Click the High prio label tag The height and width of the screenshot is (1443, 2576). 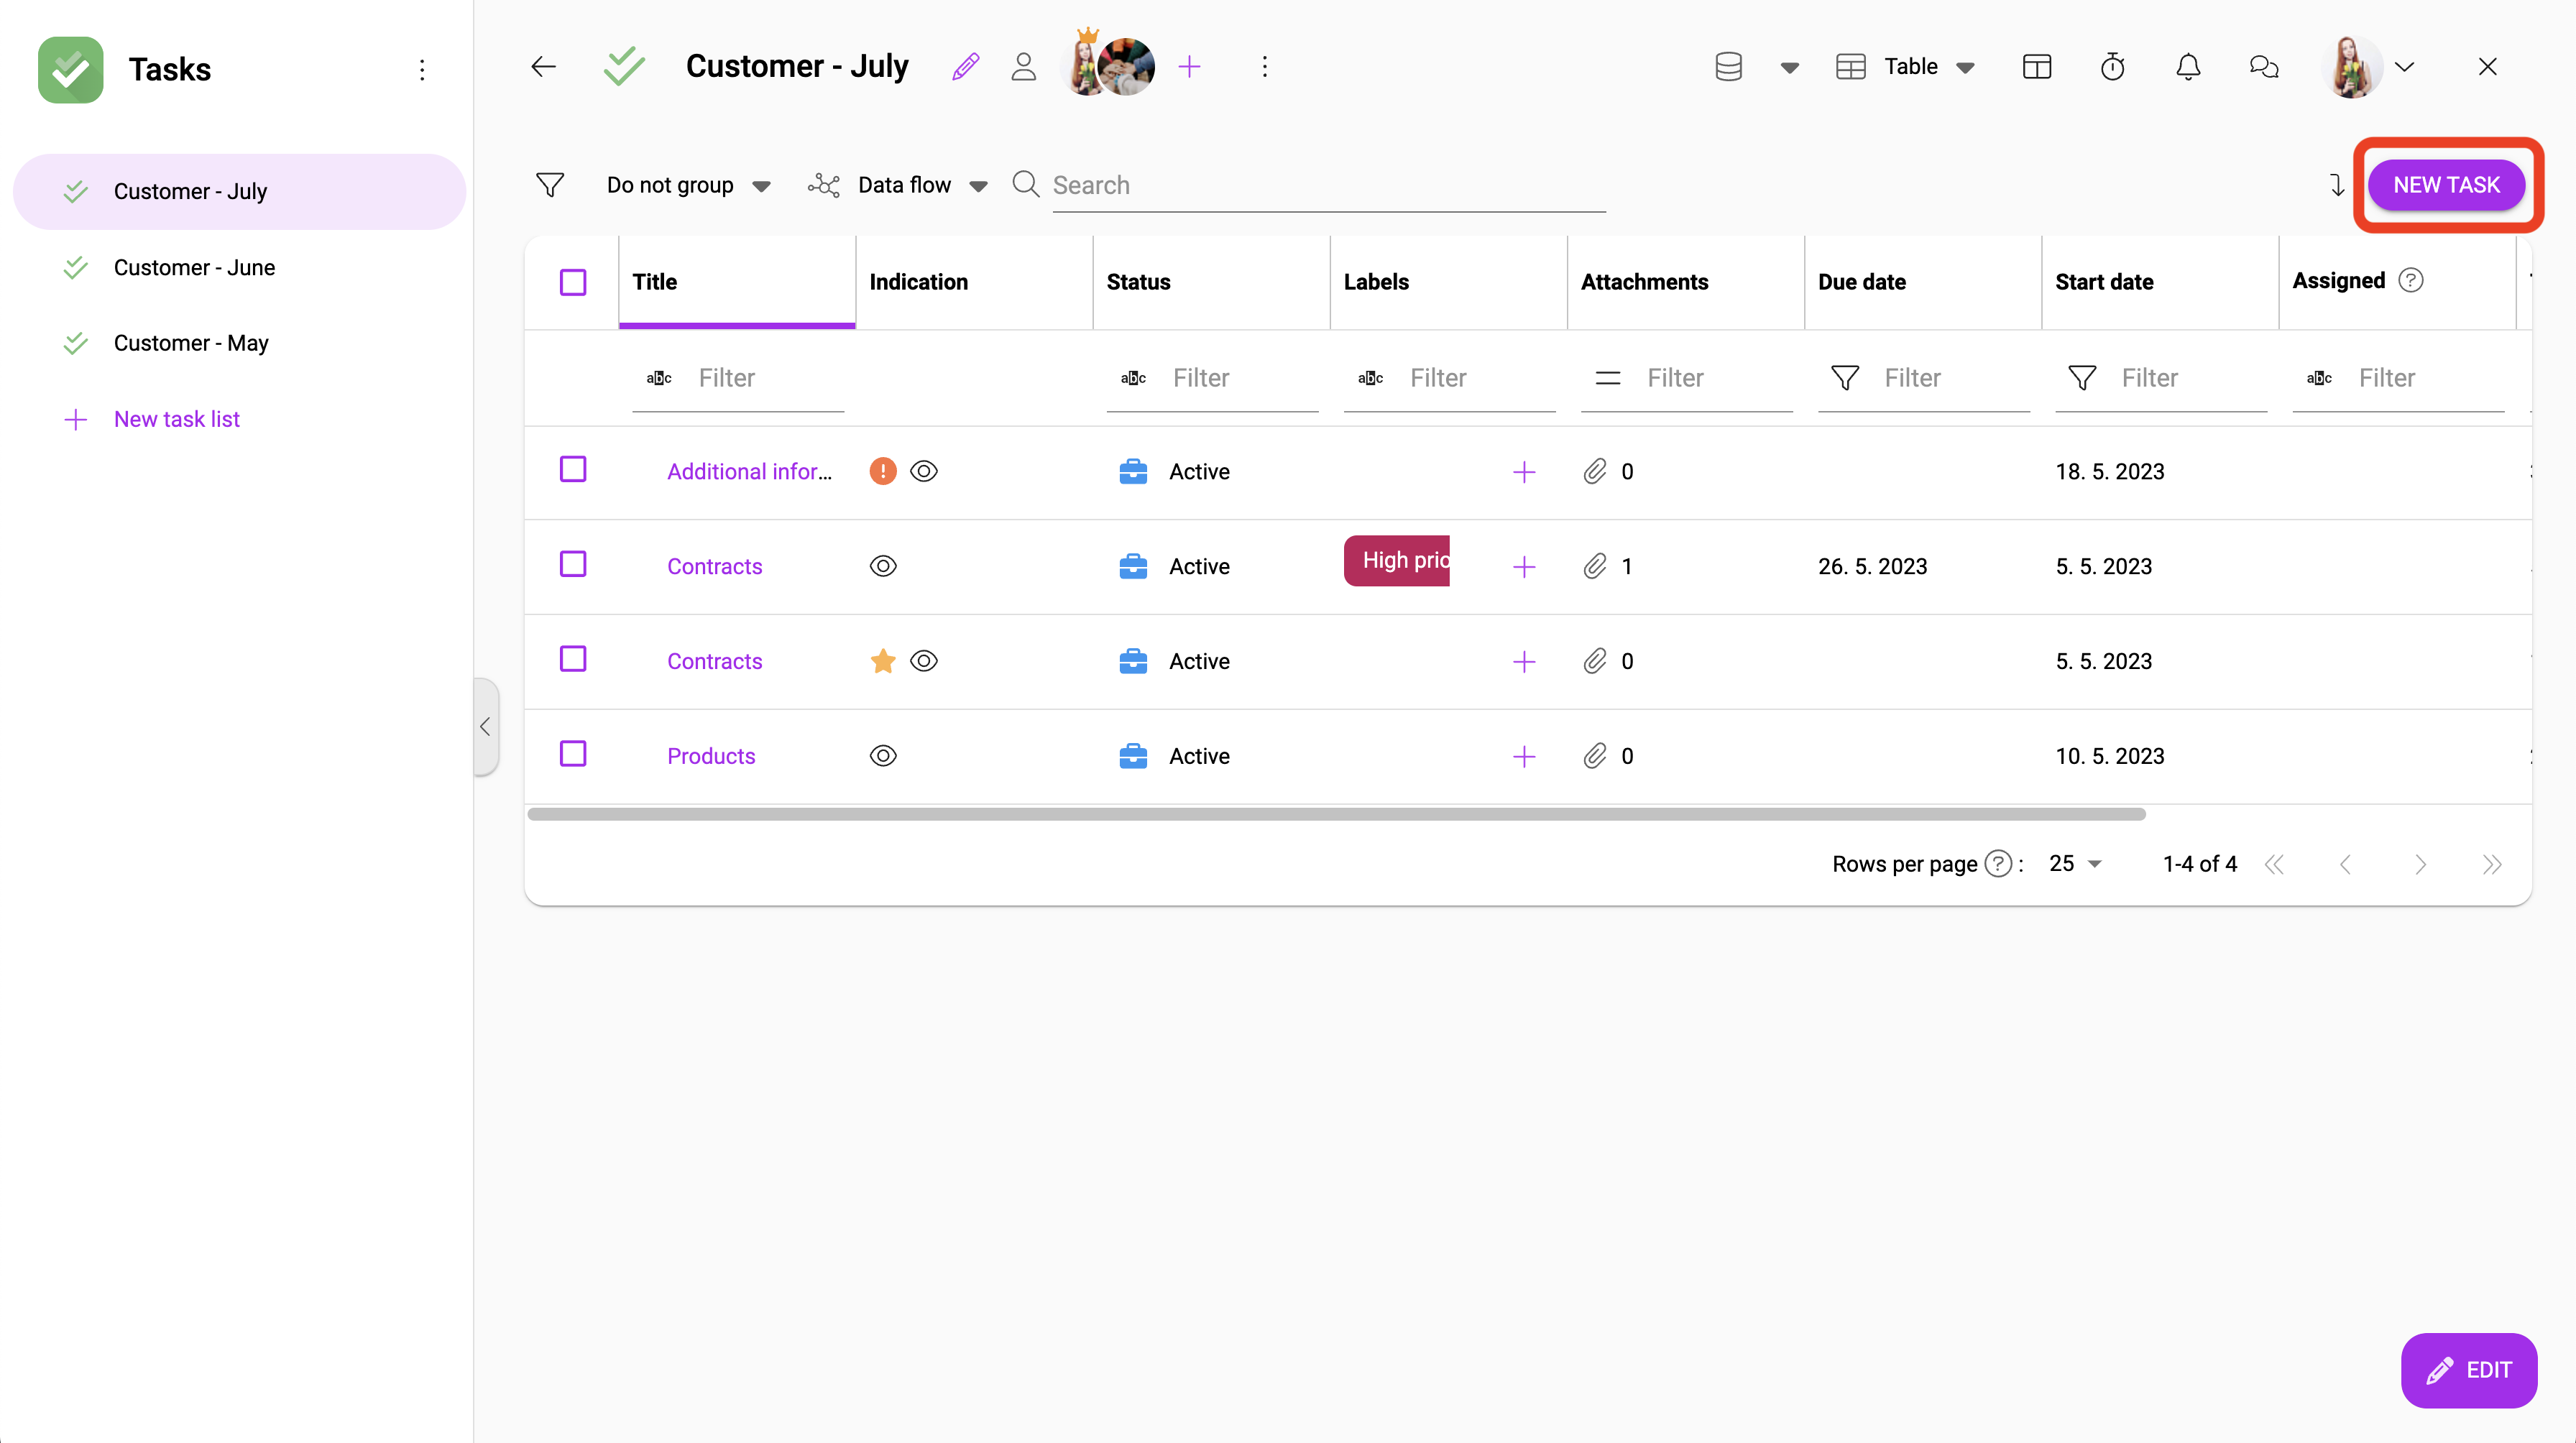coord(1396,561)
